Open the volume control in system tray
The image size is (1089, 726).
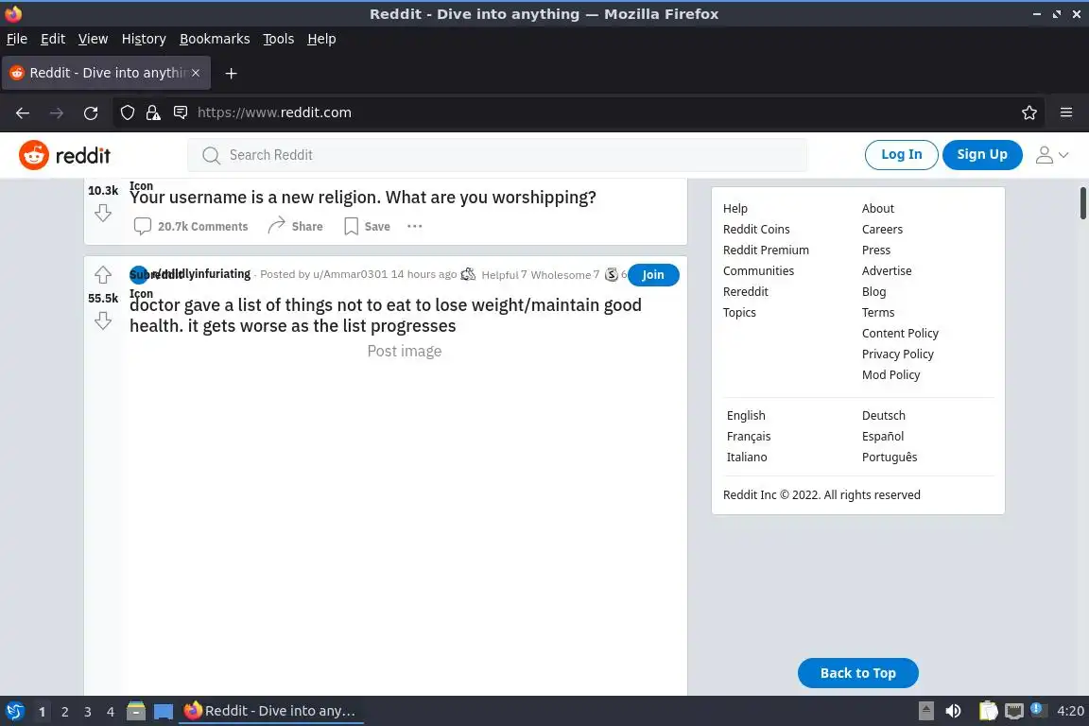pos(954,711)
